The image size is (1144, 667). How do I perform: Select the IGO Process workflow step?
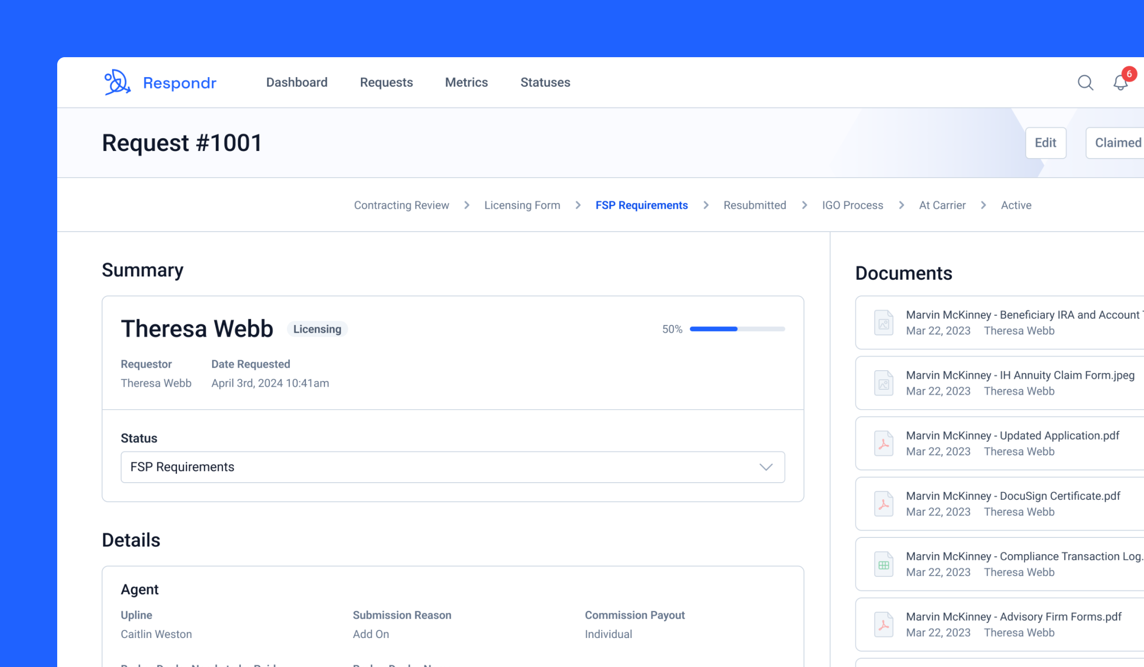point(852,205)
